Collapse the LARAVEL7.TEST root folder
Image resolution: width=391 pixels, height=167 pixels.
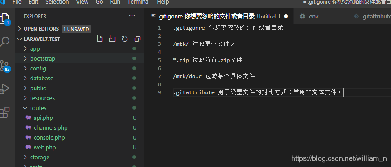[x=19, y=39]
